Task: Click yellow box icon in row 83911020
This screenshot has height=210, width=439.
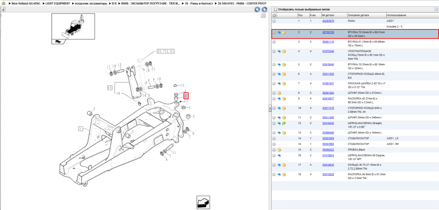Action: [x=284, y=74]
